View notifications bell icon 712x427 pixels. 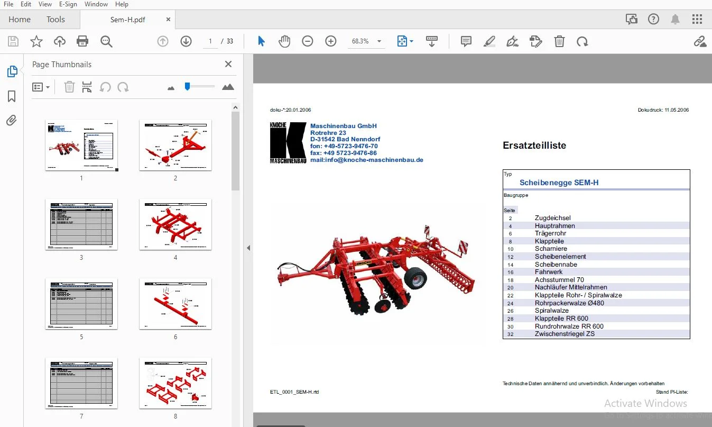coord(675,20)
